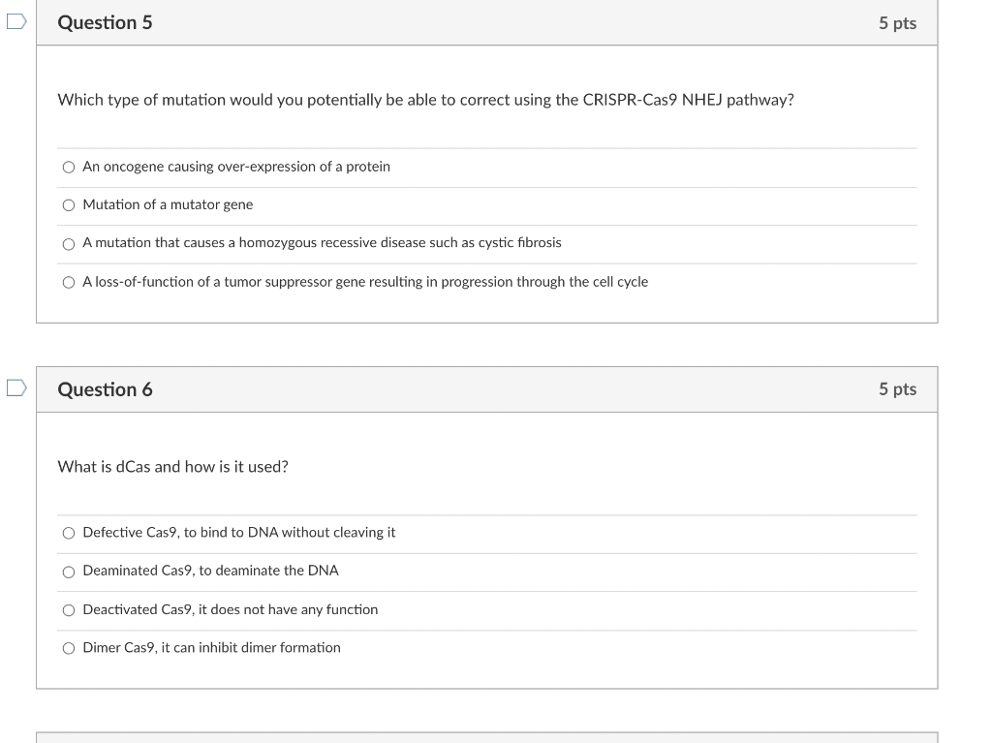Select the homozygous recessive cystic fibrosis answer
This screenshot has height=743, width=992.
coord(69,244)
